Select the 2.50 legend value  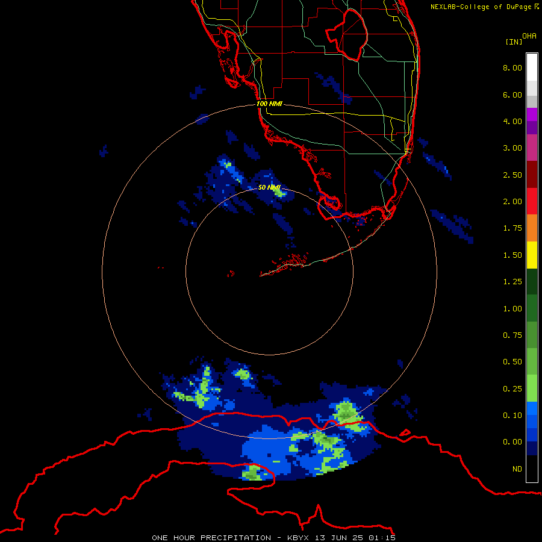pyautogui.click(x=512, y=175)
